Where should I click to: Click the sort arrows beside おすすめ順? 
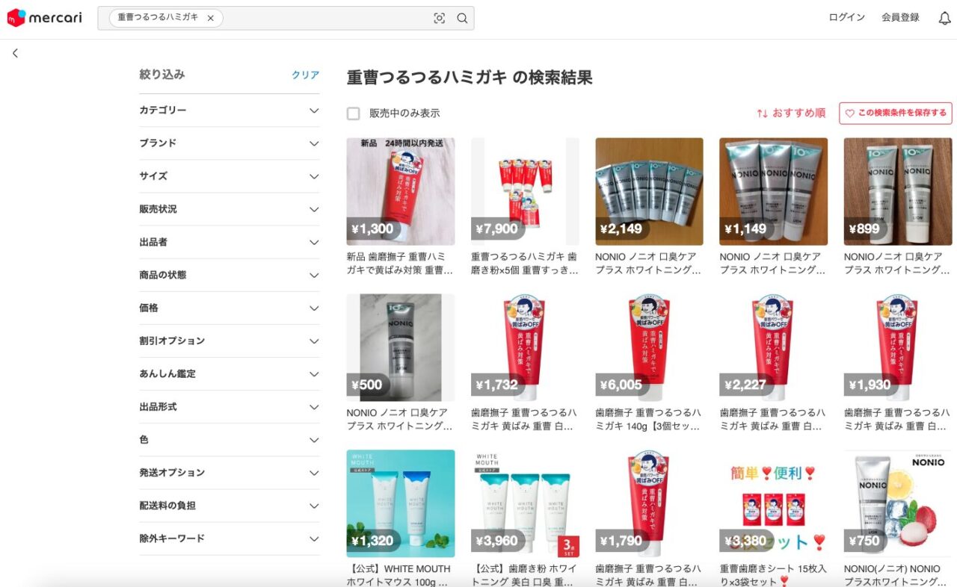coord(762,114)
